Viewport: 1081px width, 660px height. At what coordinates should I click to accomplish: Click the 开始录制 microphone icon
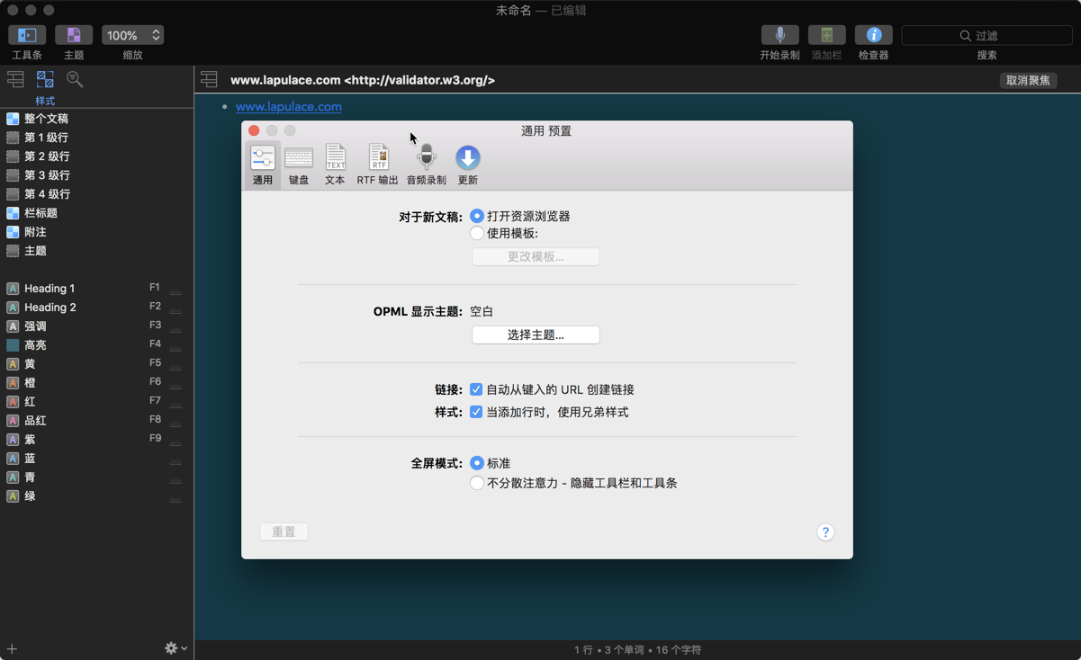point(779,36)
